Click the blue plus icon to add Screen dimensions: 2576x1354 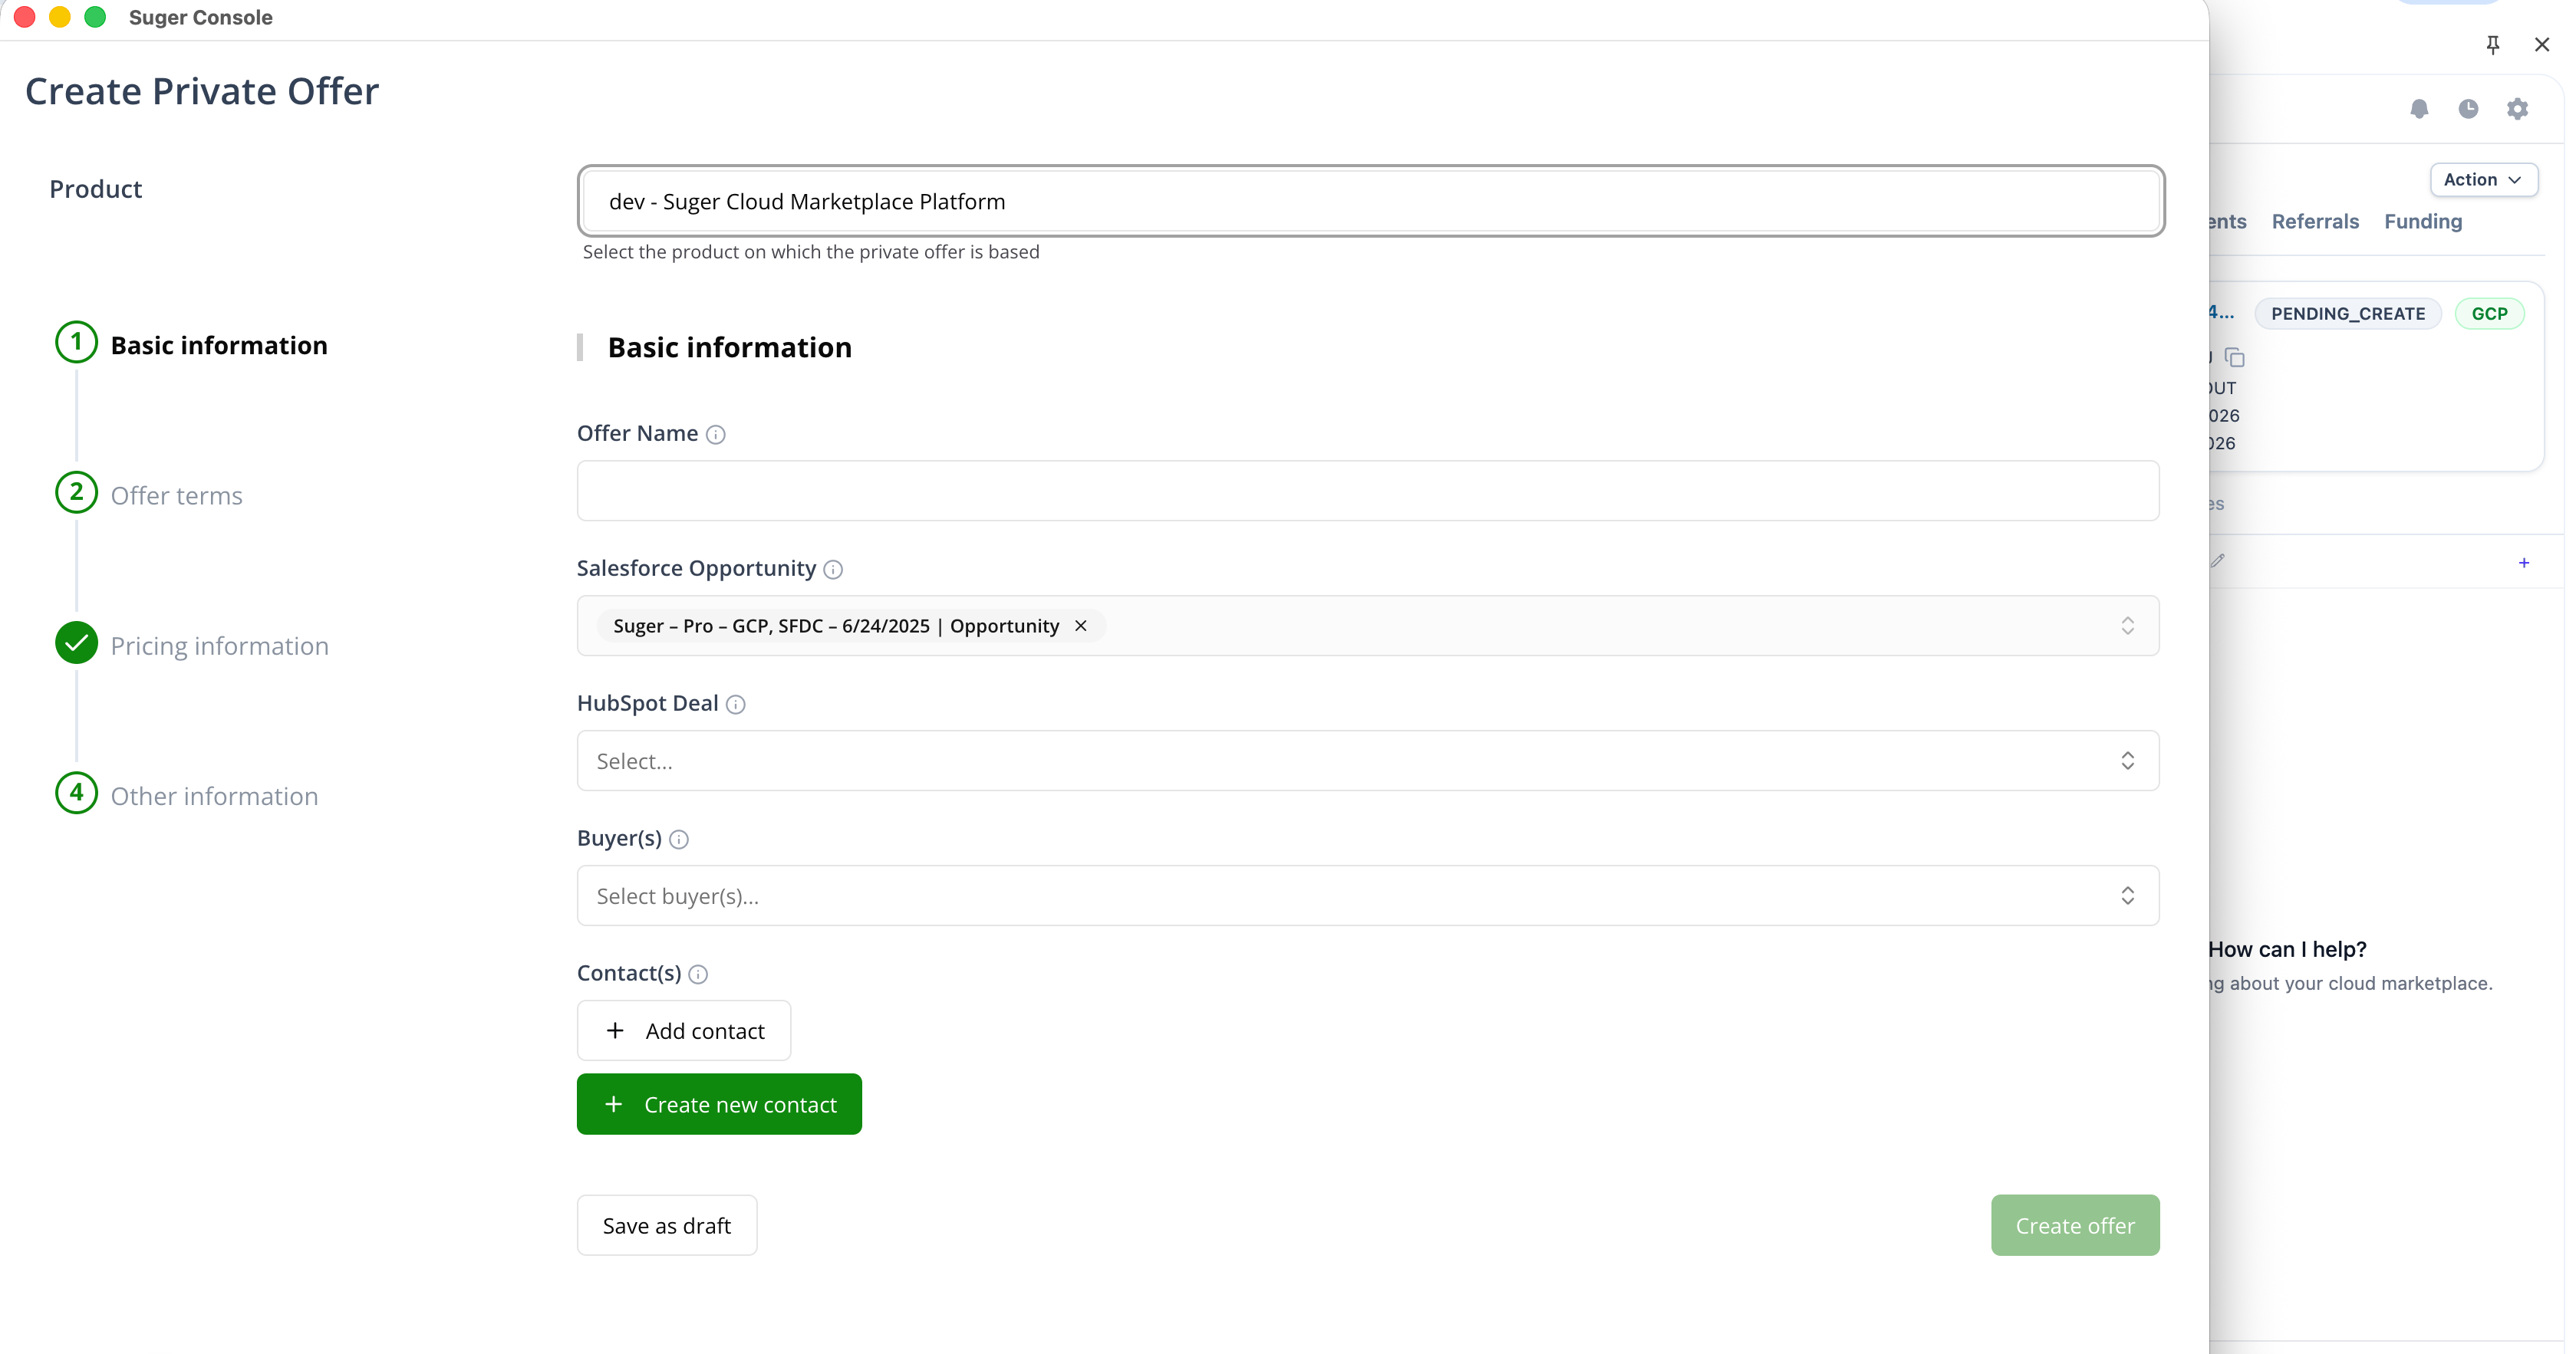tap(2524, 563)
